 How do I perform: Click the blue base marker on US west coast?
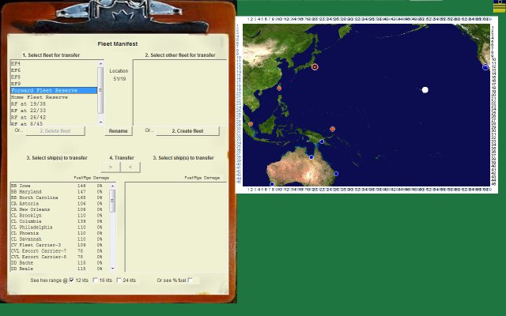pos(485,67)
